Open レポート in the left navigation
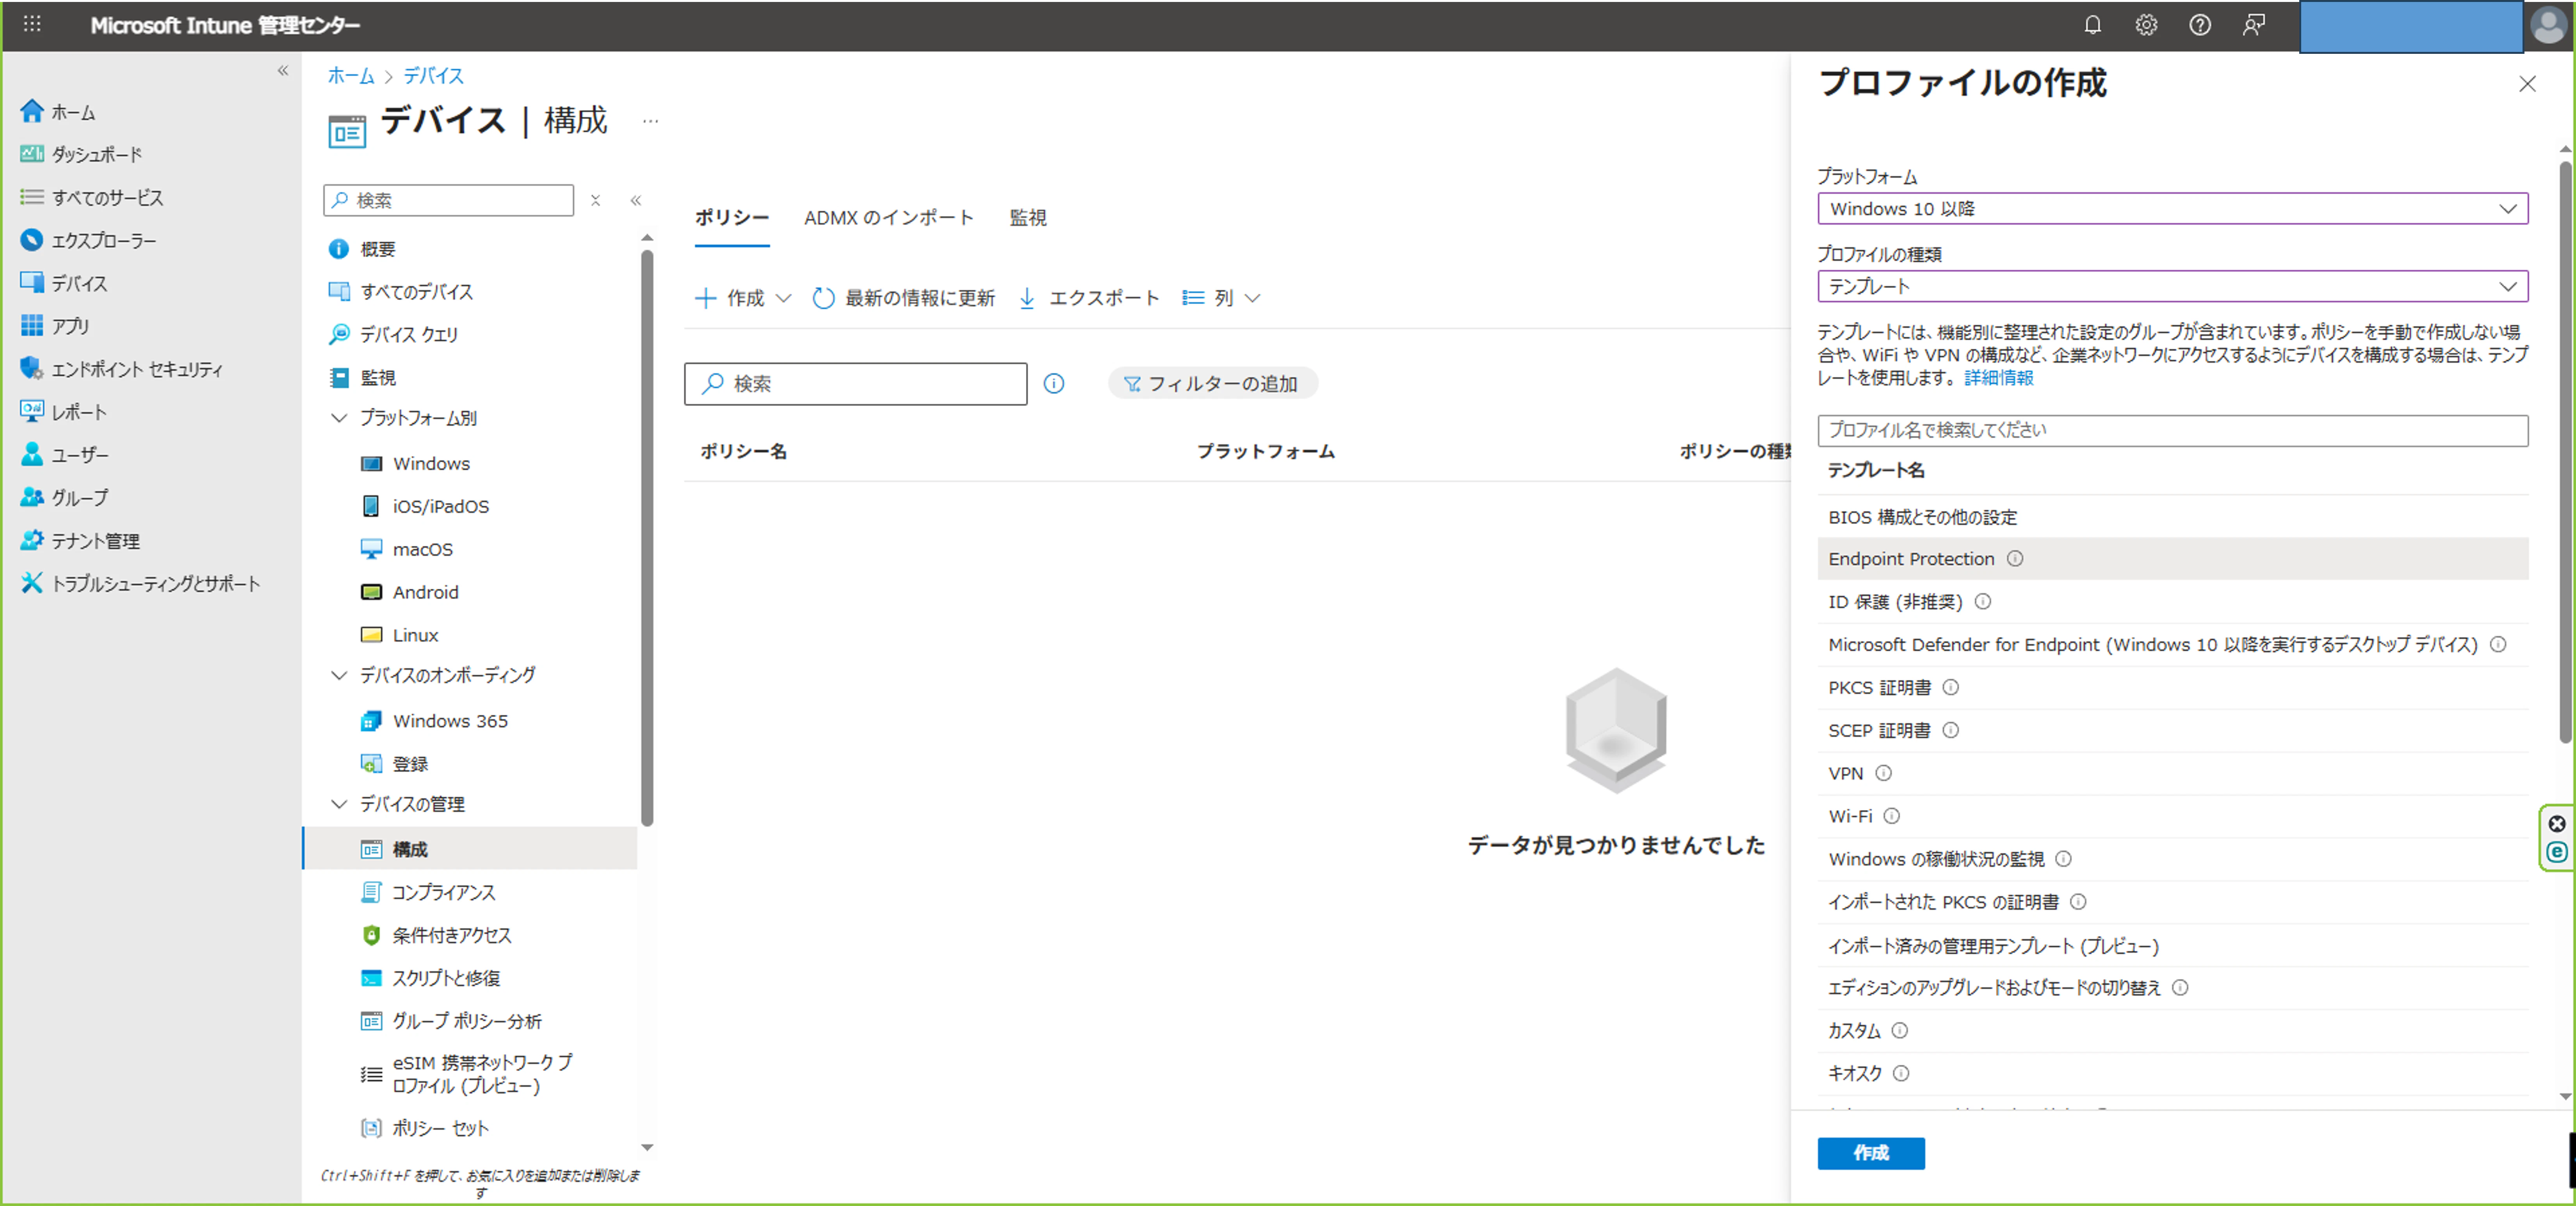The image size is (2576, 1206). click(63, 412)
